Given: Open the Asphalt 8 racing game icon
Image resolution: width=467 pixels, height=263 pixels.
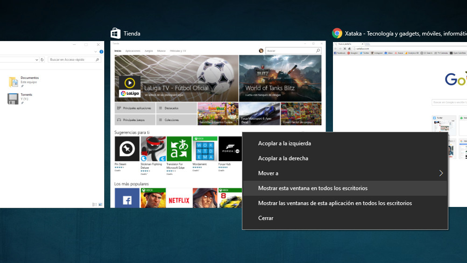Looking at the screenshot, I should 230,198.
